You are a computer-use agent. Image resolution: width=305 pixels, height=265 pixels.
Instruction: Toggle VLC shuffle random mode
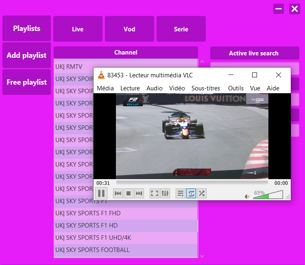tap(202, 193)
